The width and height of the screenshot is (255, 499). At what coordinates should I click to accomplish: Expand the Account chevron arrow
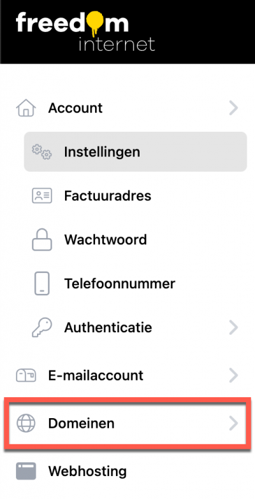coord(233,108)
